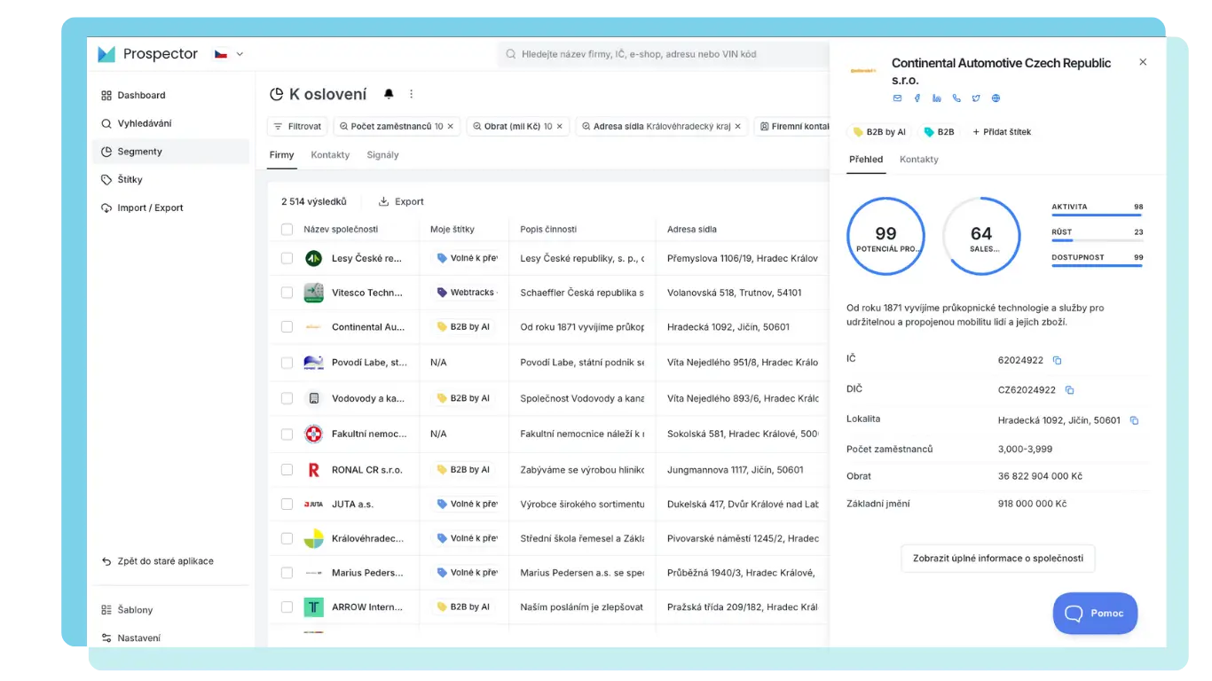Open the company Twitter icon
The image size is (1212, 681).
pos(976,98)
